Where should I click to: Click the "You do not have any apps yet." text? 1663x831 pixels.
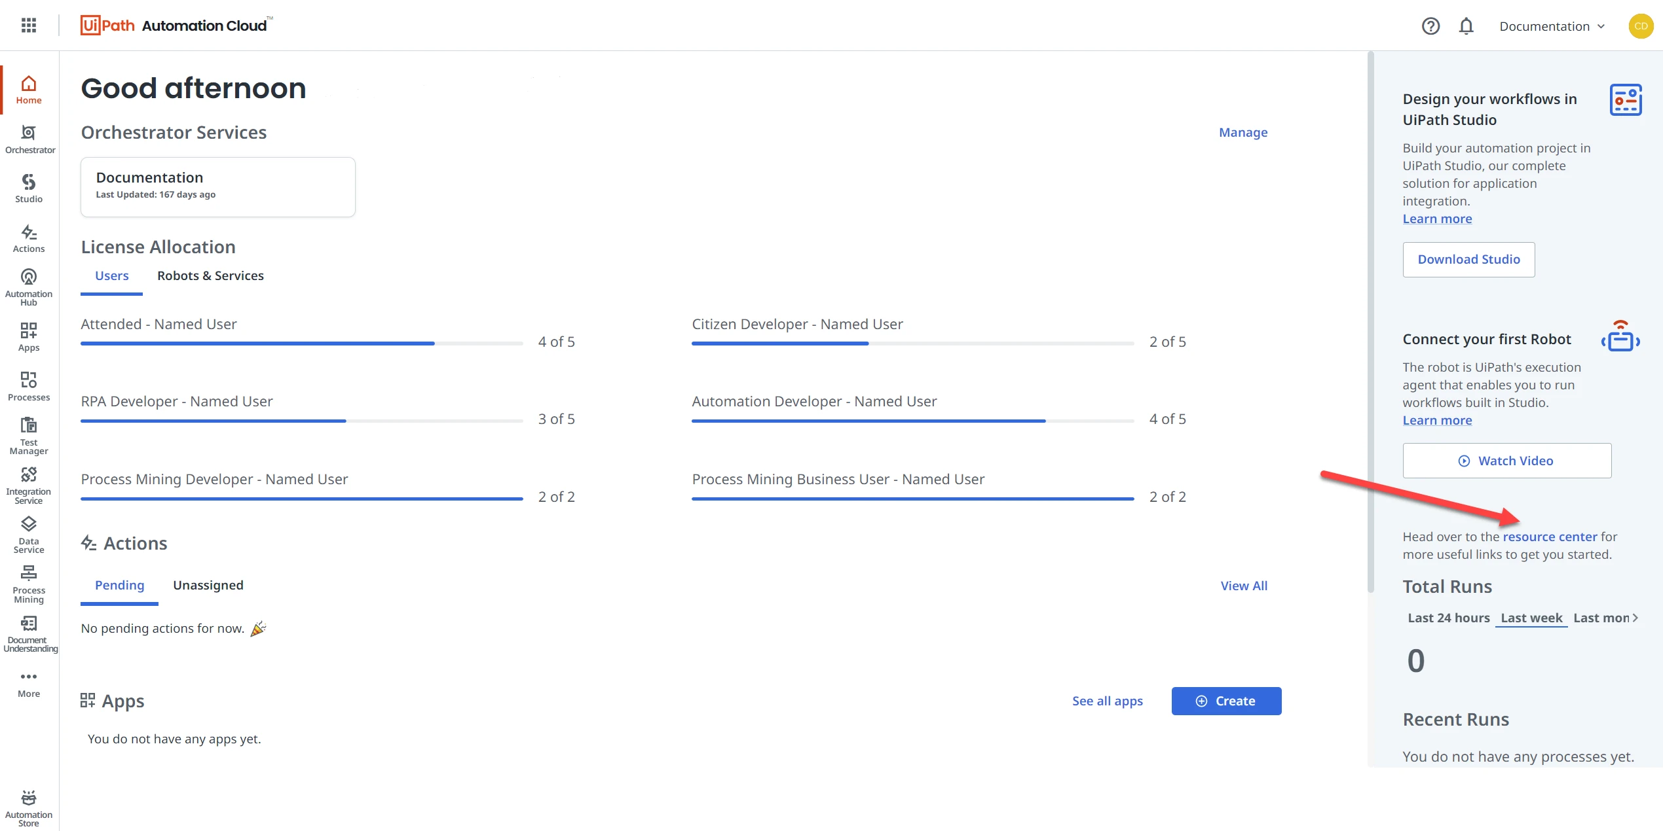tap(174, 739)
